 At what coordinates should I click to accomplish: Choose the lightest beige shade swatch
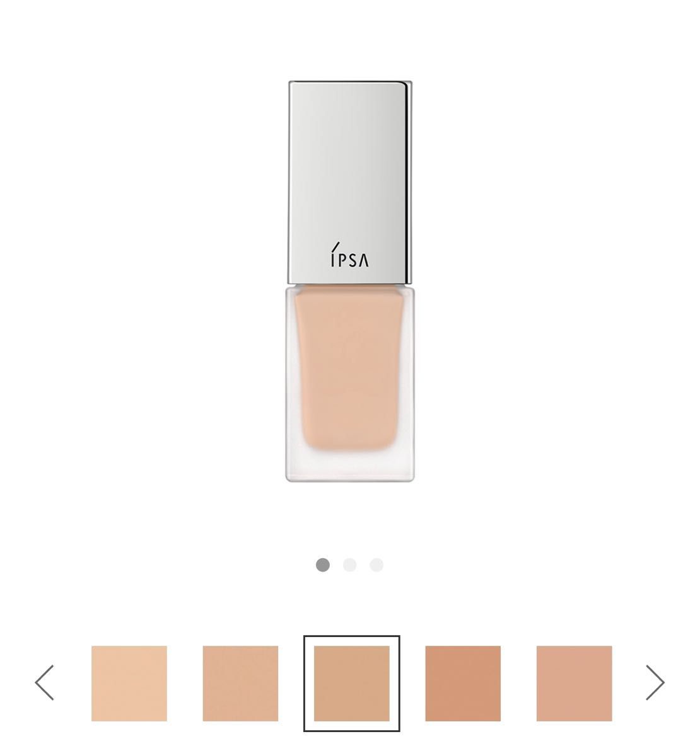pos(129,684)
